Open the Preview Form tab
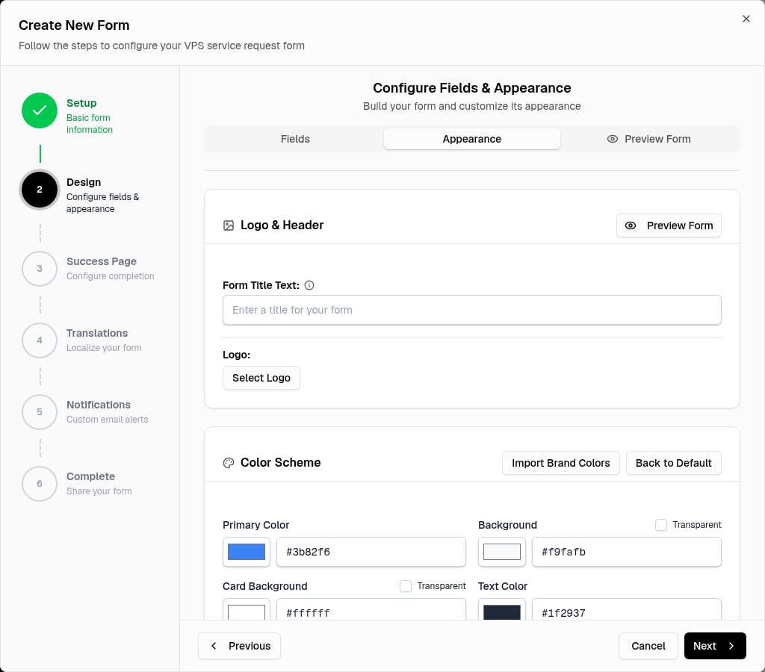 pos(649,139)
